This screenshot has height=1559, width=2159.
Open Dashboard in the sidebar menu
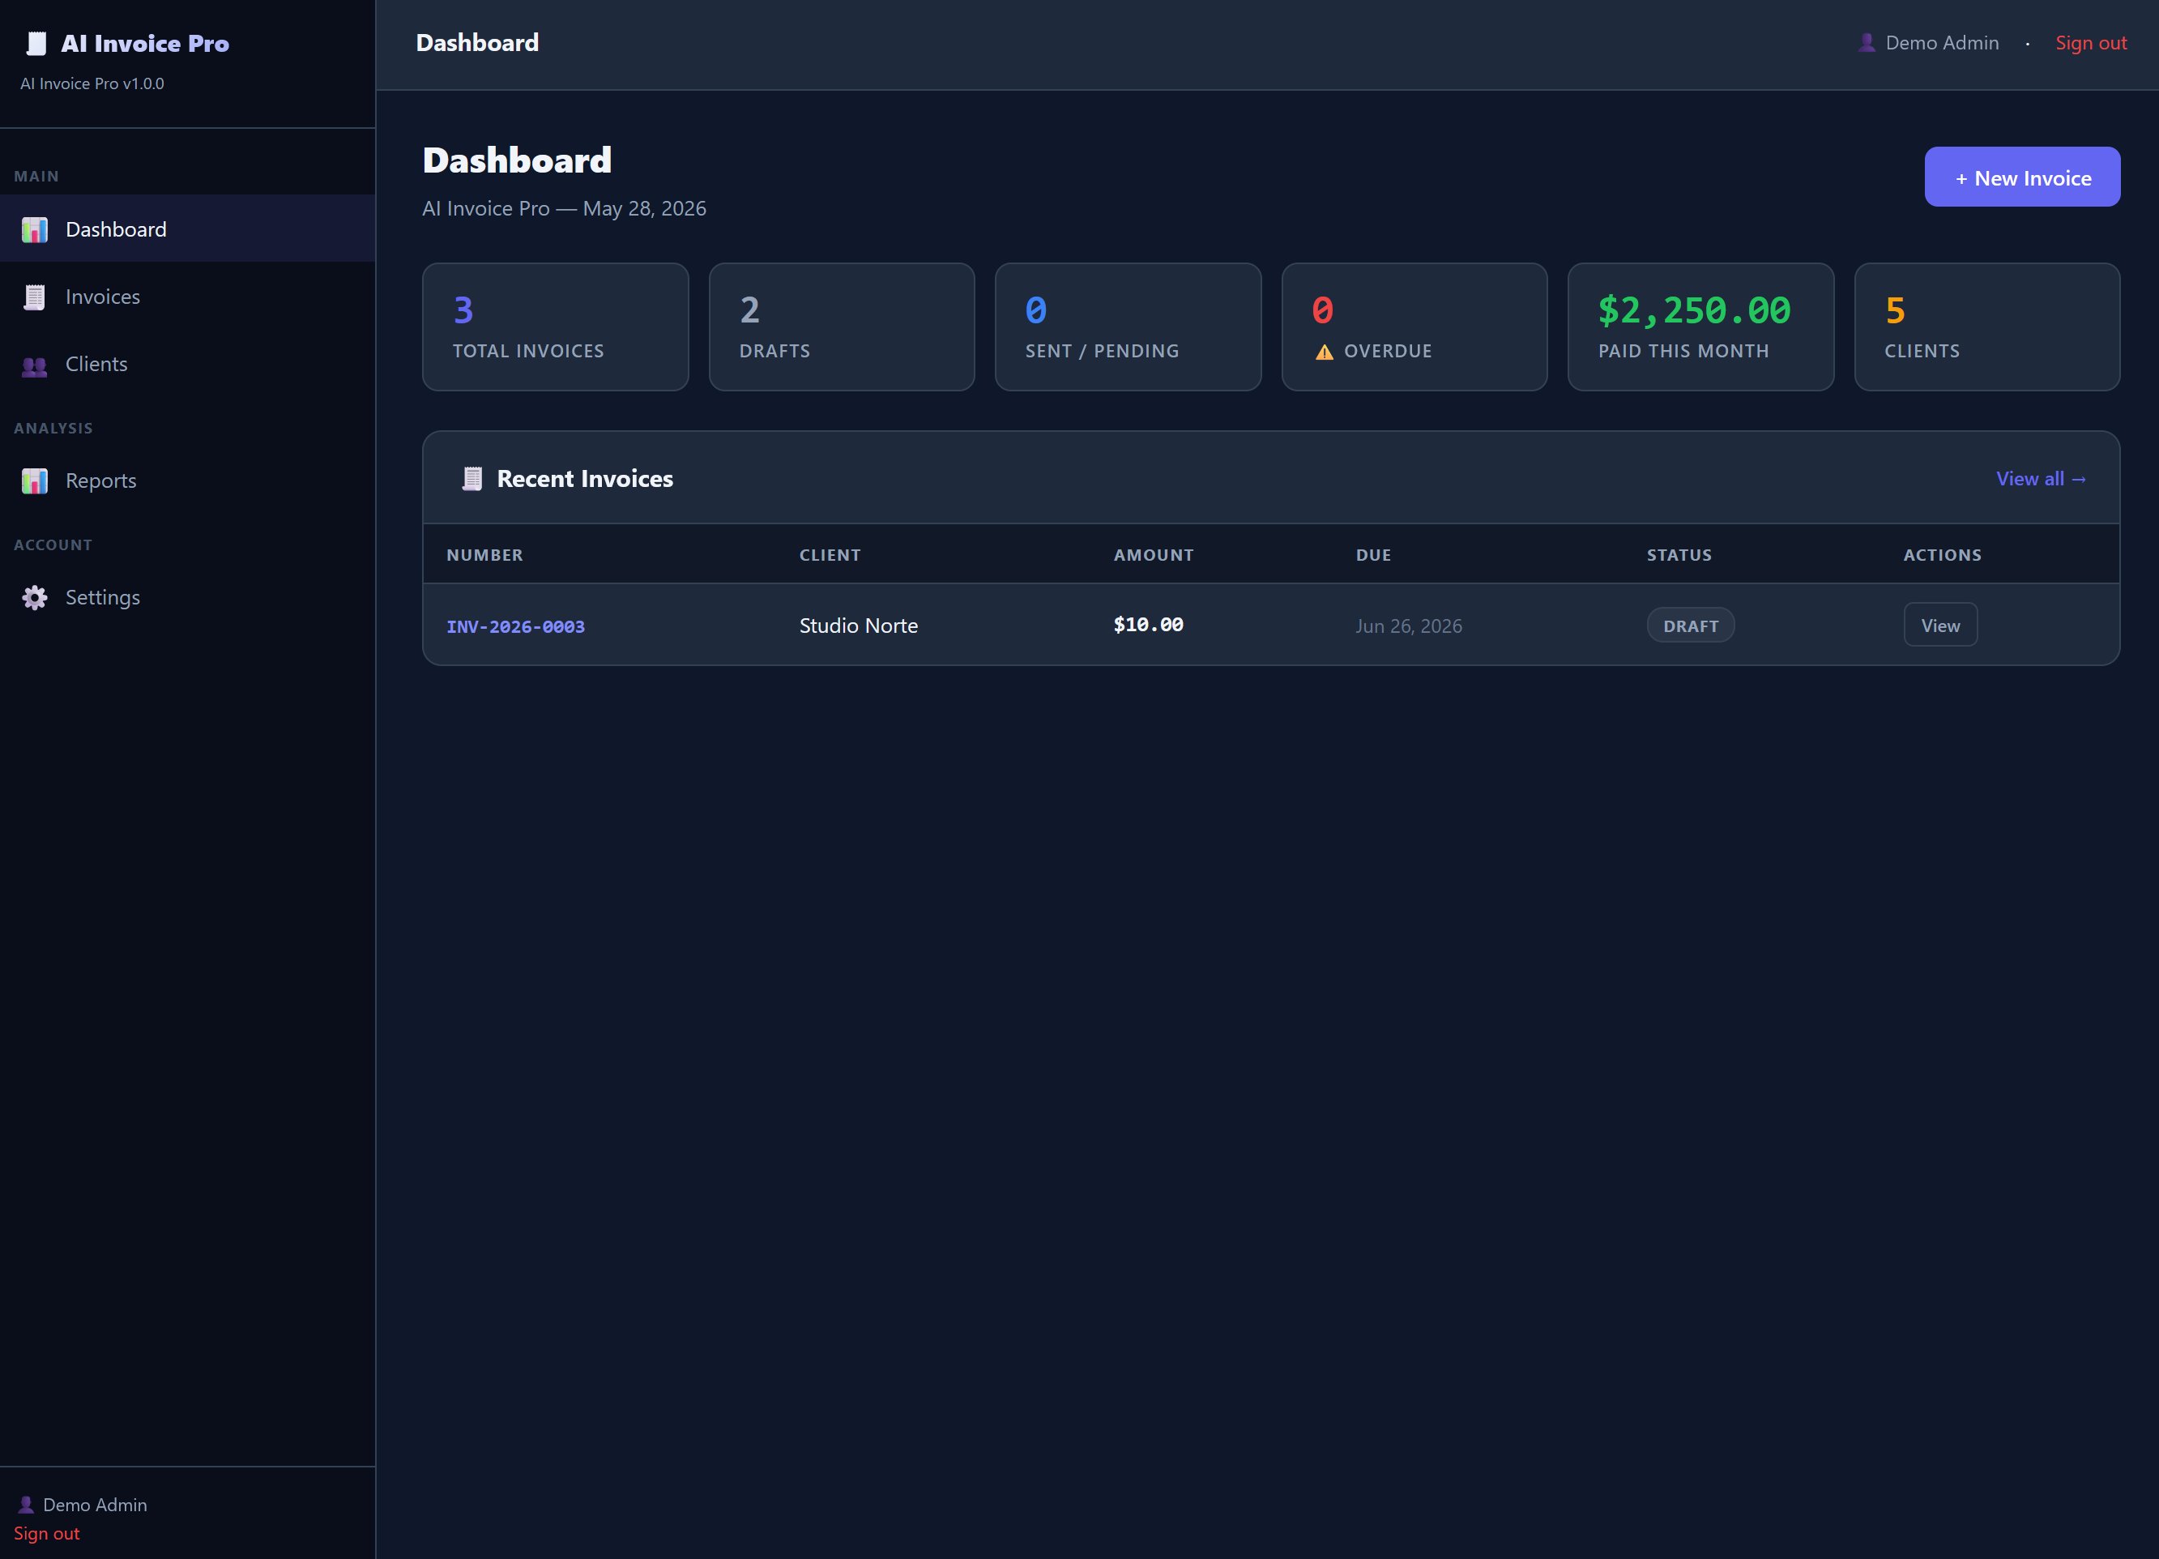pos(187,229)
